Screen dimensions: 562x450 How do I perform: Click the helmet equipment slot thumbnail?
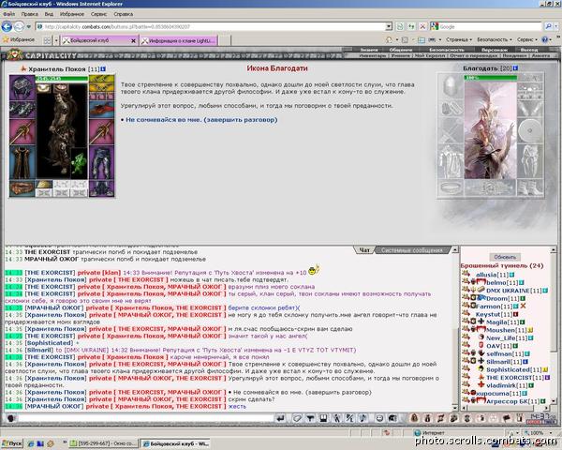click(22, 87)
